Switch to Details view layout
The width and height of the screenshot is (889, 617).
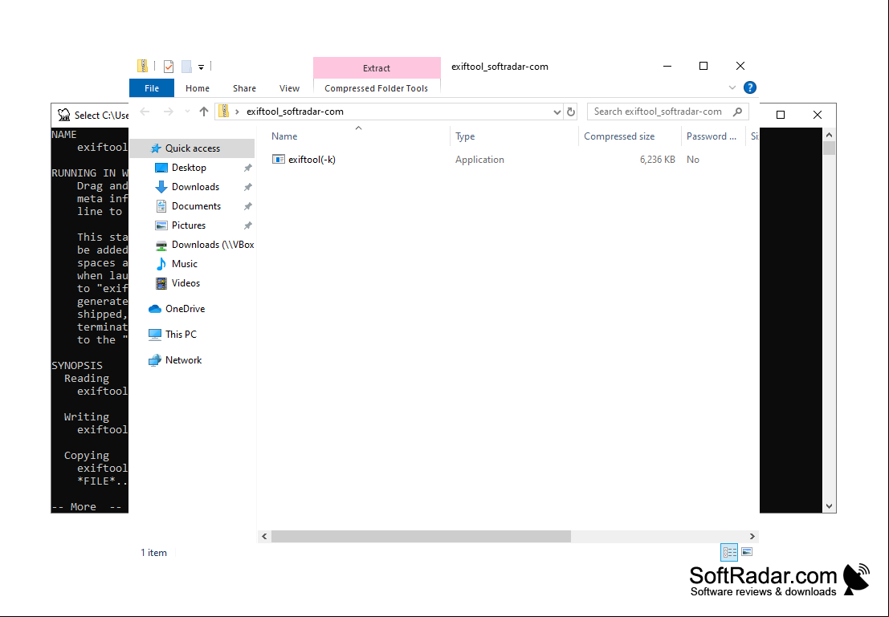pos(729,552)
